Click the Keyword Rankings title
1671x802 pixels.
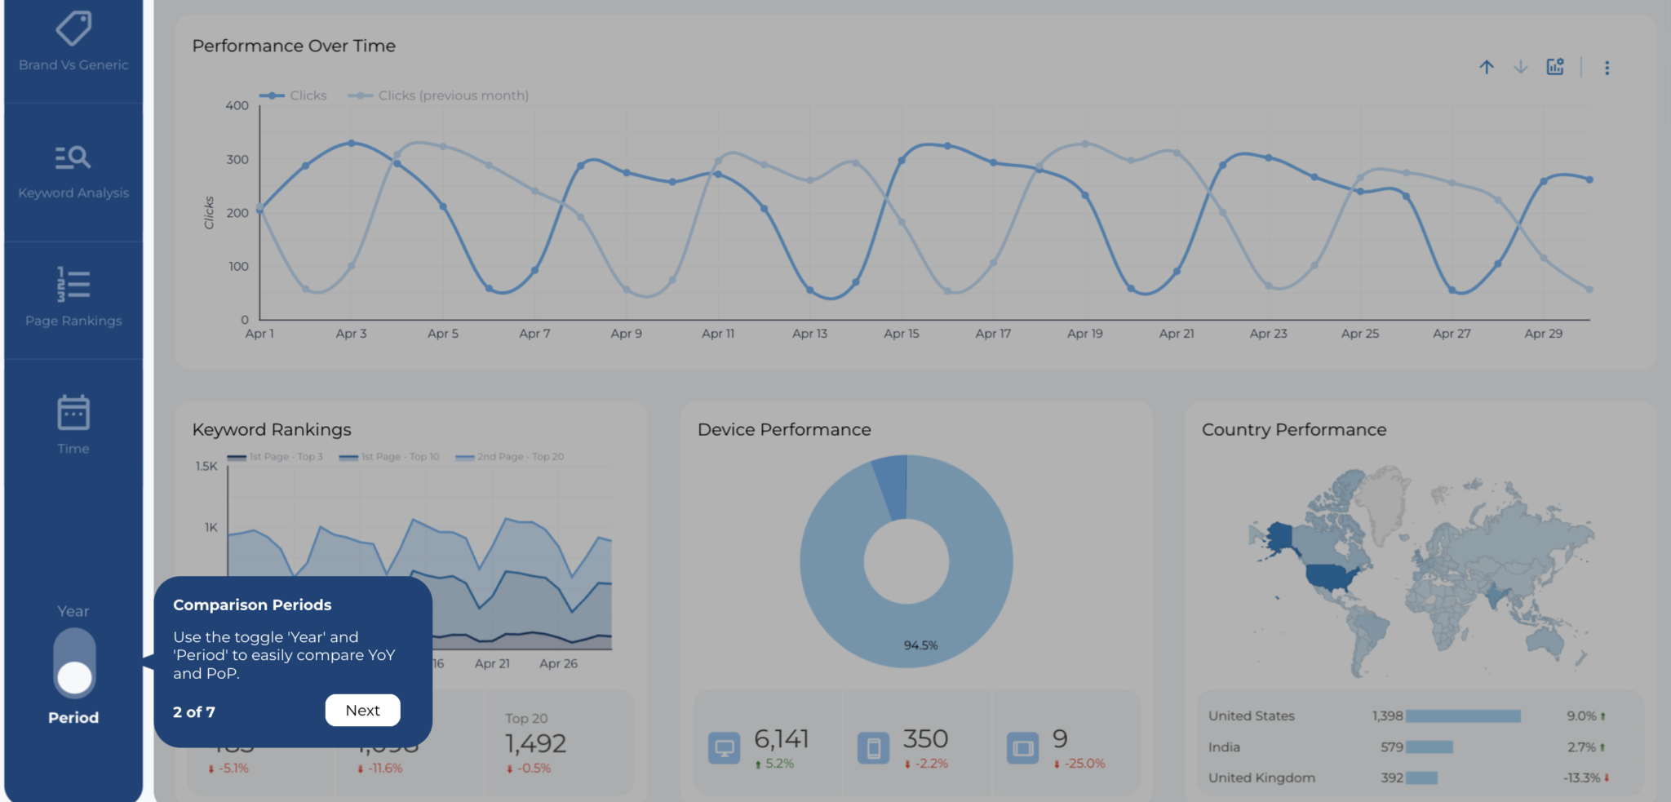click(x=272, y=429)
